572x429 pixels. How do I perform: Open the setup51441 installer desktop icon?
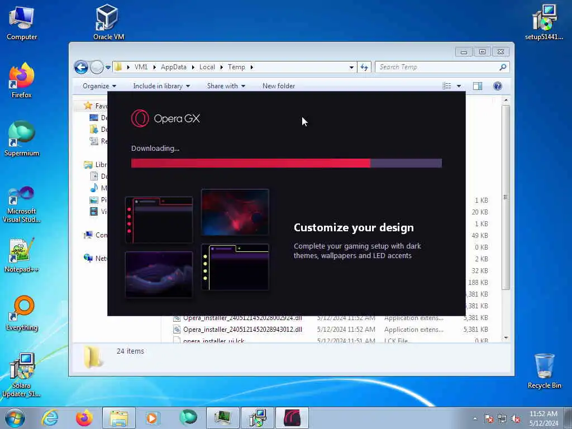[x=544, y=22]
